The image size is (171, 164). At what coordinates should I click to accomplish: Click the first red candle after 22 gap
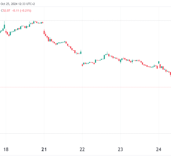(x=82, y=65)
